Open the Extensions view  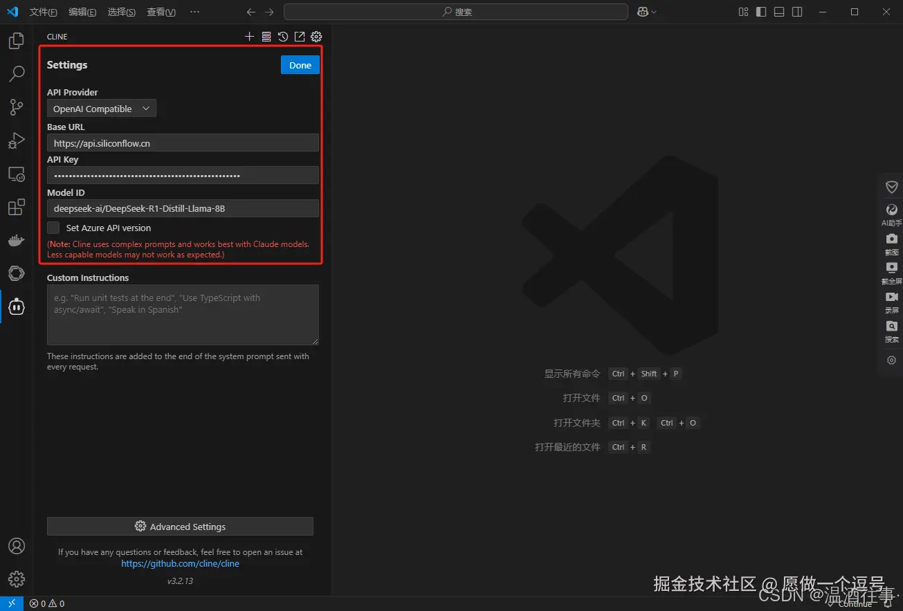[16, 207]
